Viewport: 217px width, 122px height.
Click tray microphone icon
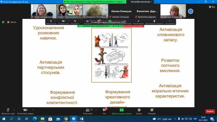coord(179,119)
